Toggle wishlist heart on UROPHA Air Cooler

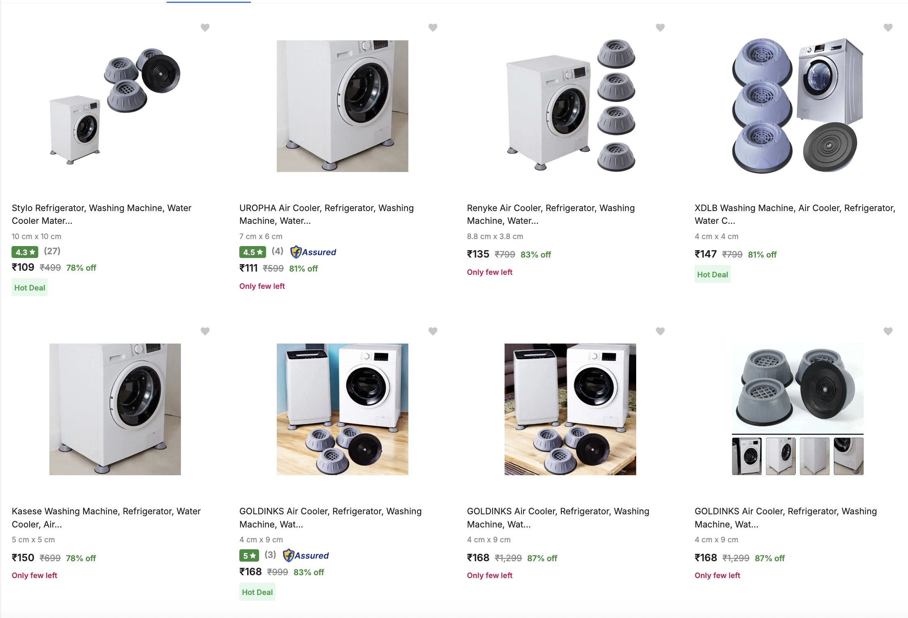point(433,28)
